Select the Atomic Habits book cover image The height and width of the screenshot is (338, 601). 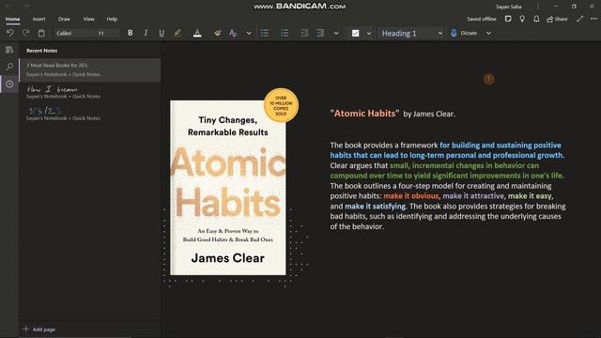tap(228, 188)
